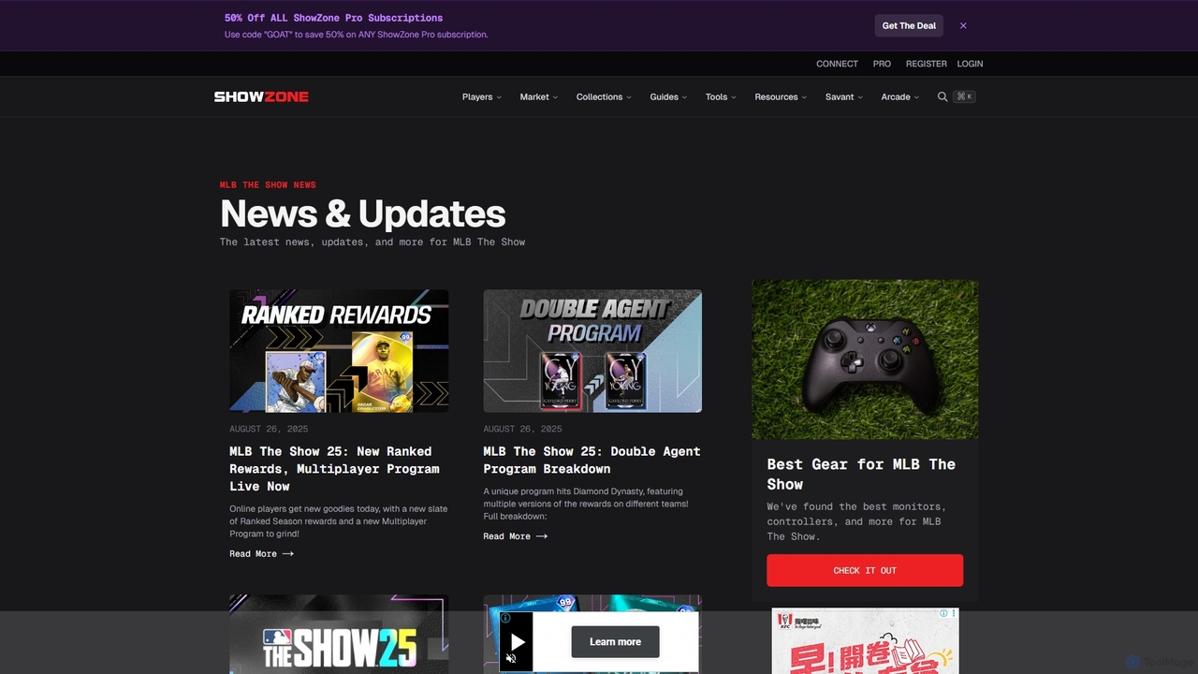The width and height of the screenshot is (1198, 674).
Task: Expand the Tools dropdown menu
Action: pyautogui.click(x=721, y=96)
